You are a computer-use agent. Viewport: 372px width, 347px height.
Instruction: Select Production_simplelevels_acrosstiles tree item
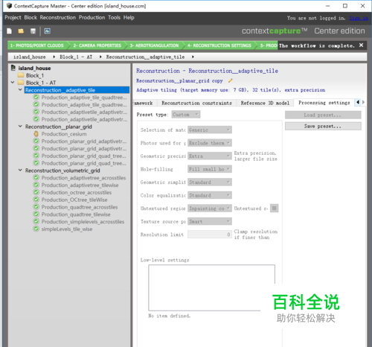coord(83,222)
